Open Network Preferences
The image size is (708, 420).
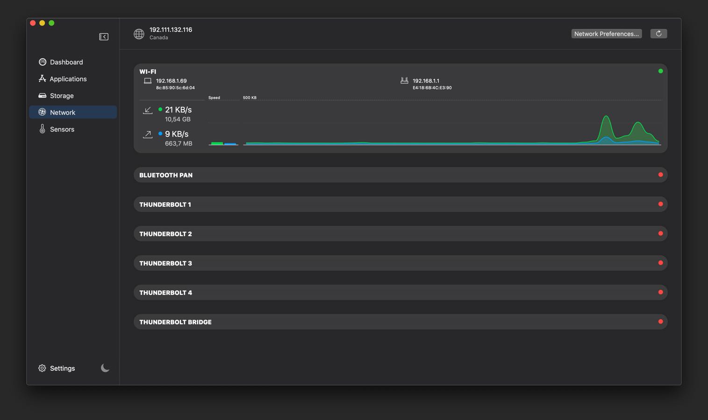coord(607,34)
